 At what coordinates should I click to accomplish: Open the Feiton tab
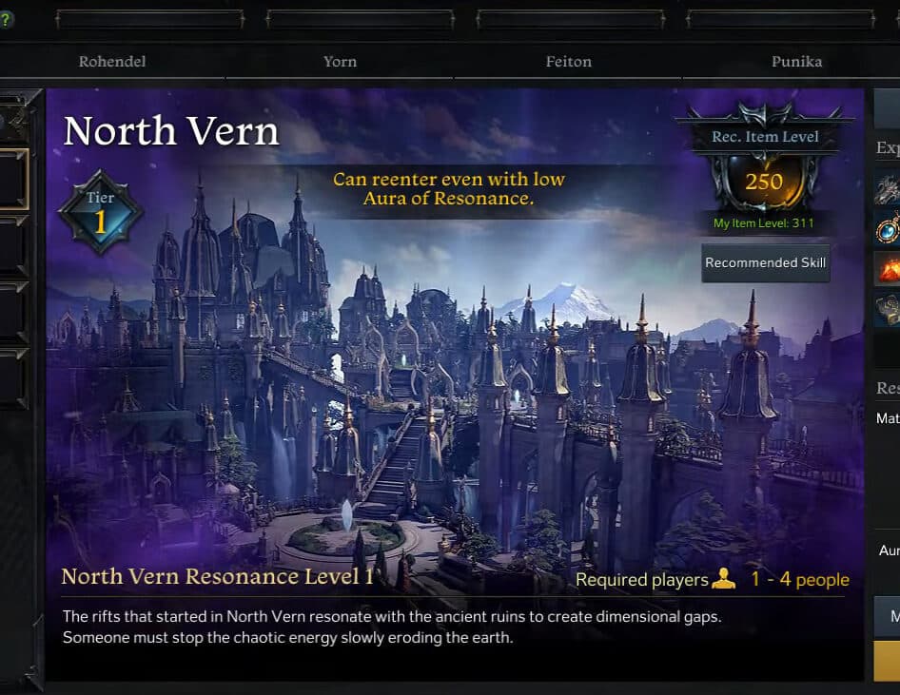pos(568,62)
